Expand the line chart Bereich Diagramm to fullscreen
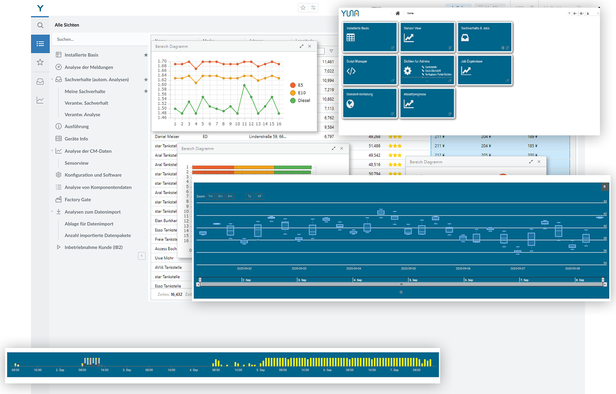616x394 pixels. (x=301, y=46)
